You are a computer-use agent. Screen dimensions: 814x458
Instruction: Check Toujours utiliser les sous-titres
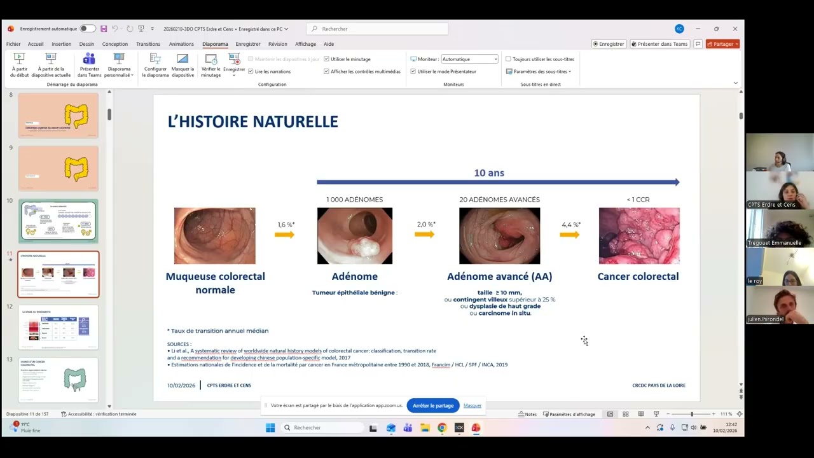pyautogui.click(x=508, y=59)
